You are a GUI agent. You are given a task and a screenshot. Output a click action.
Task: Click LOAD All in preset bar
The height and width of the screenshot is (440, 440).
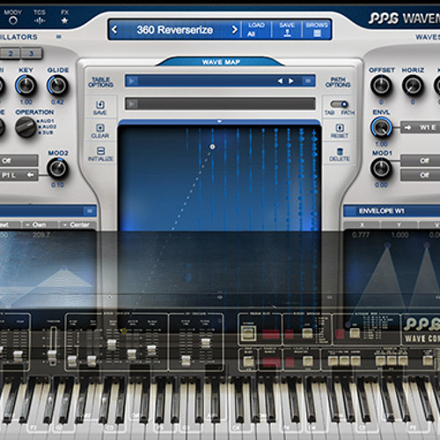tap(256, 29)
